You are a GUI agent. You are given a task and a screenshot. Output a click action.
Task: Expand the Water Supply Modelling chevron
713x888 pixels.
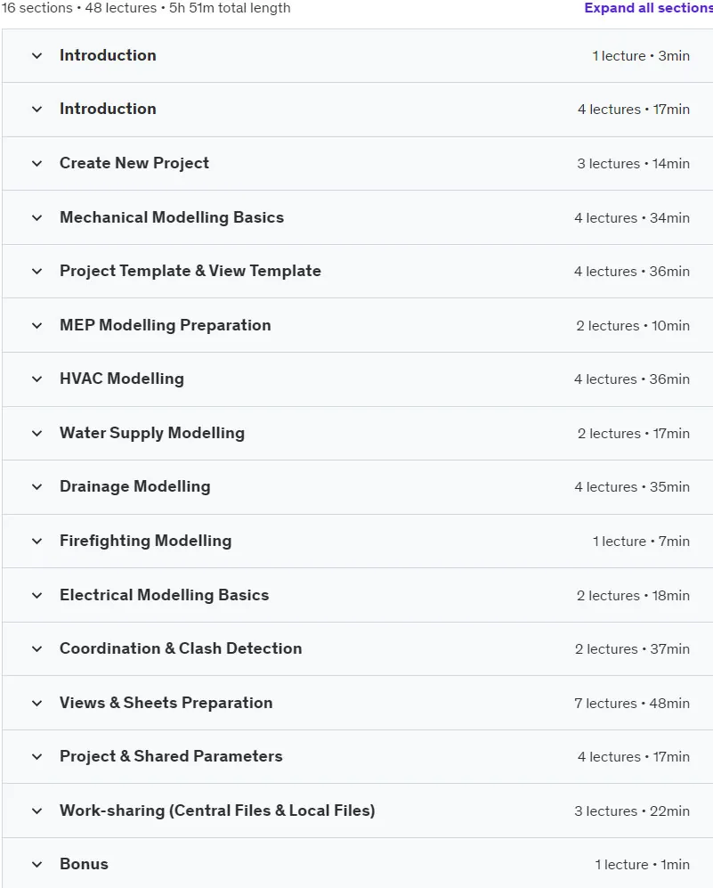point(36,434)
